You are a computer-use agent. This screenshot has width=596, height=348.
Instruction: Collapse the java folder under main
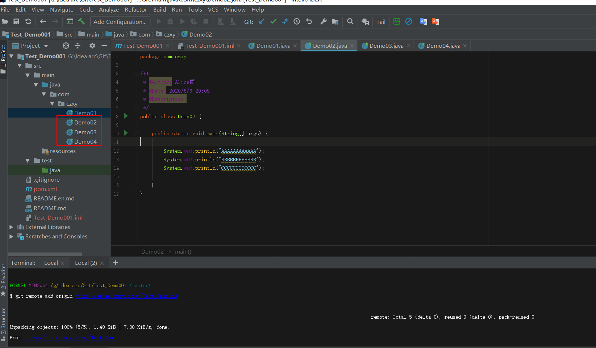click(36, 85)
